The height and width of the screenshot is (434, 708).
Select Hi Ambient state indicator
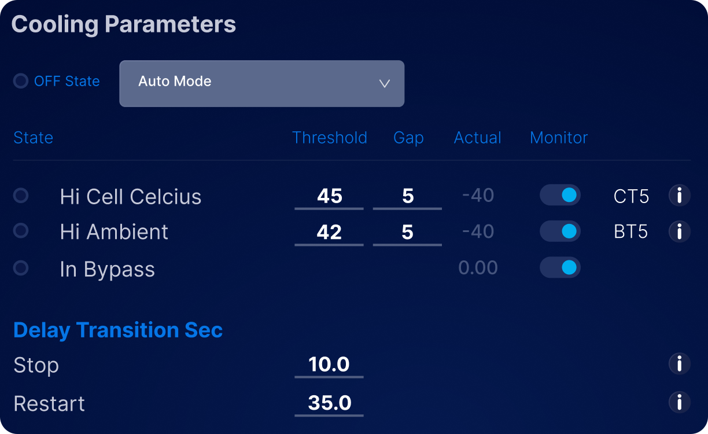pos(21,231)
